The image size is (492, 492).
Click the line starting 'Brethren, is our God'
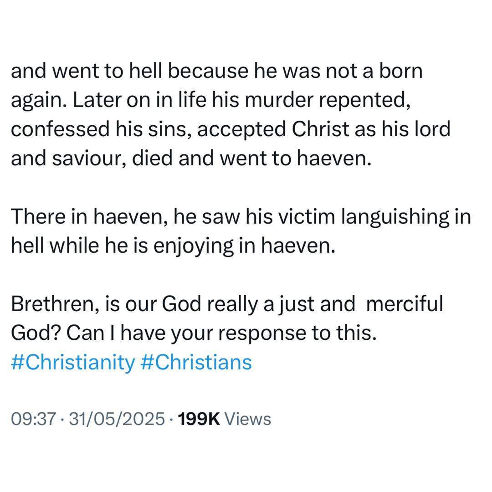click(x=227, y=304)
